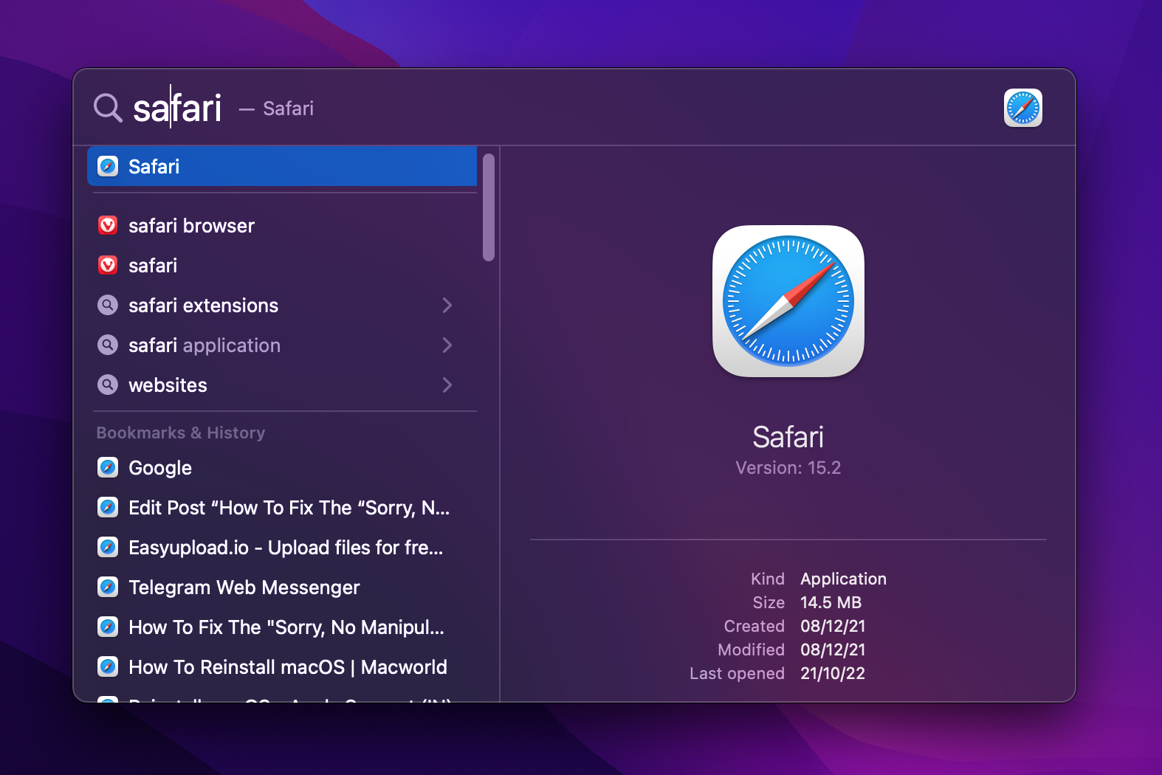This screenshot has height=775, width=1162.
Task: Click the Safari name in preview pane
Action: (x=788, y=436)
